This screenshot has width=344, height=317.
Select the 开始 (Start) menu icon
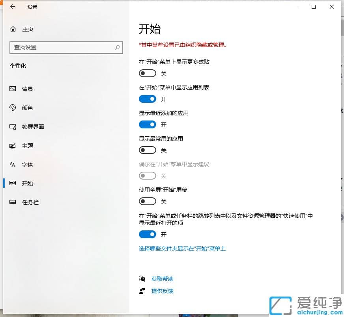tap(12, 183)
